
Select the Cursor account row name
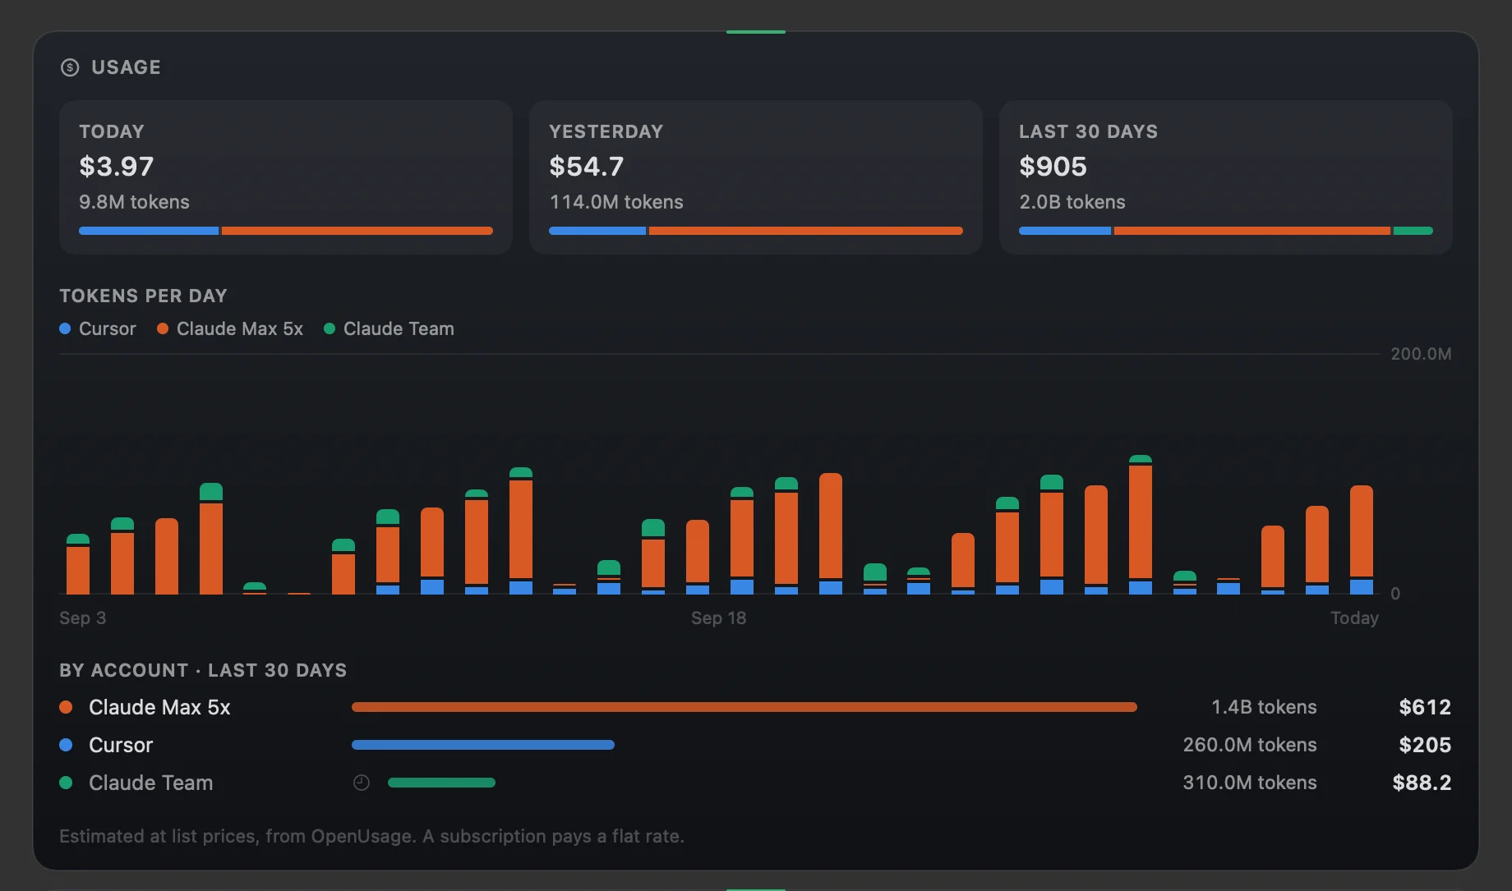(121, 745)
